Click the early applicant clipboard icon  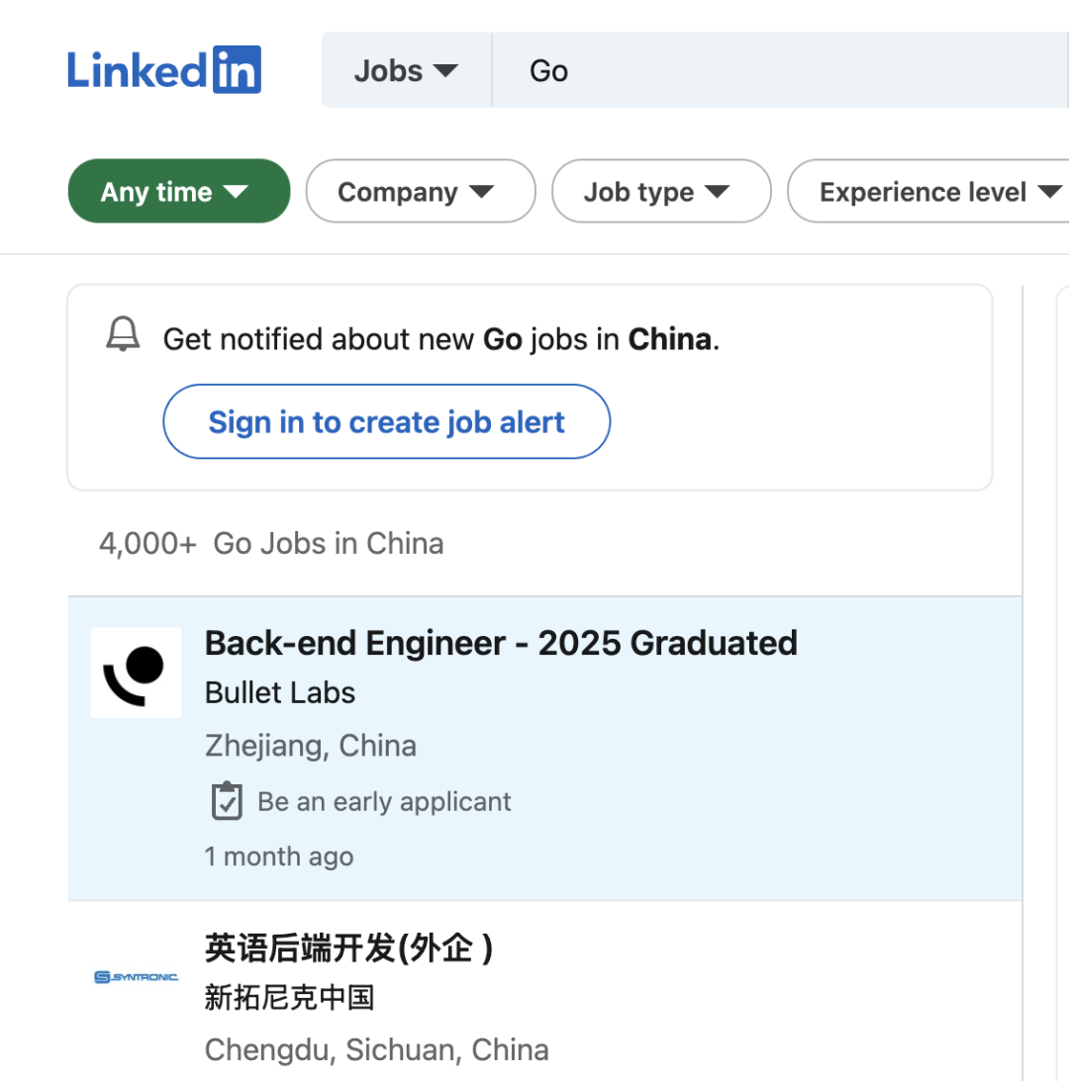(227, 801)
